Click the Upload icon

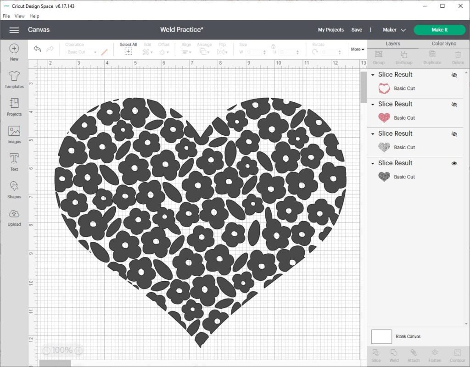[14, 214]
